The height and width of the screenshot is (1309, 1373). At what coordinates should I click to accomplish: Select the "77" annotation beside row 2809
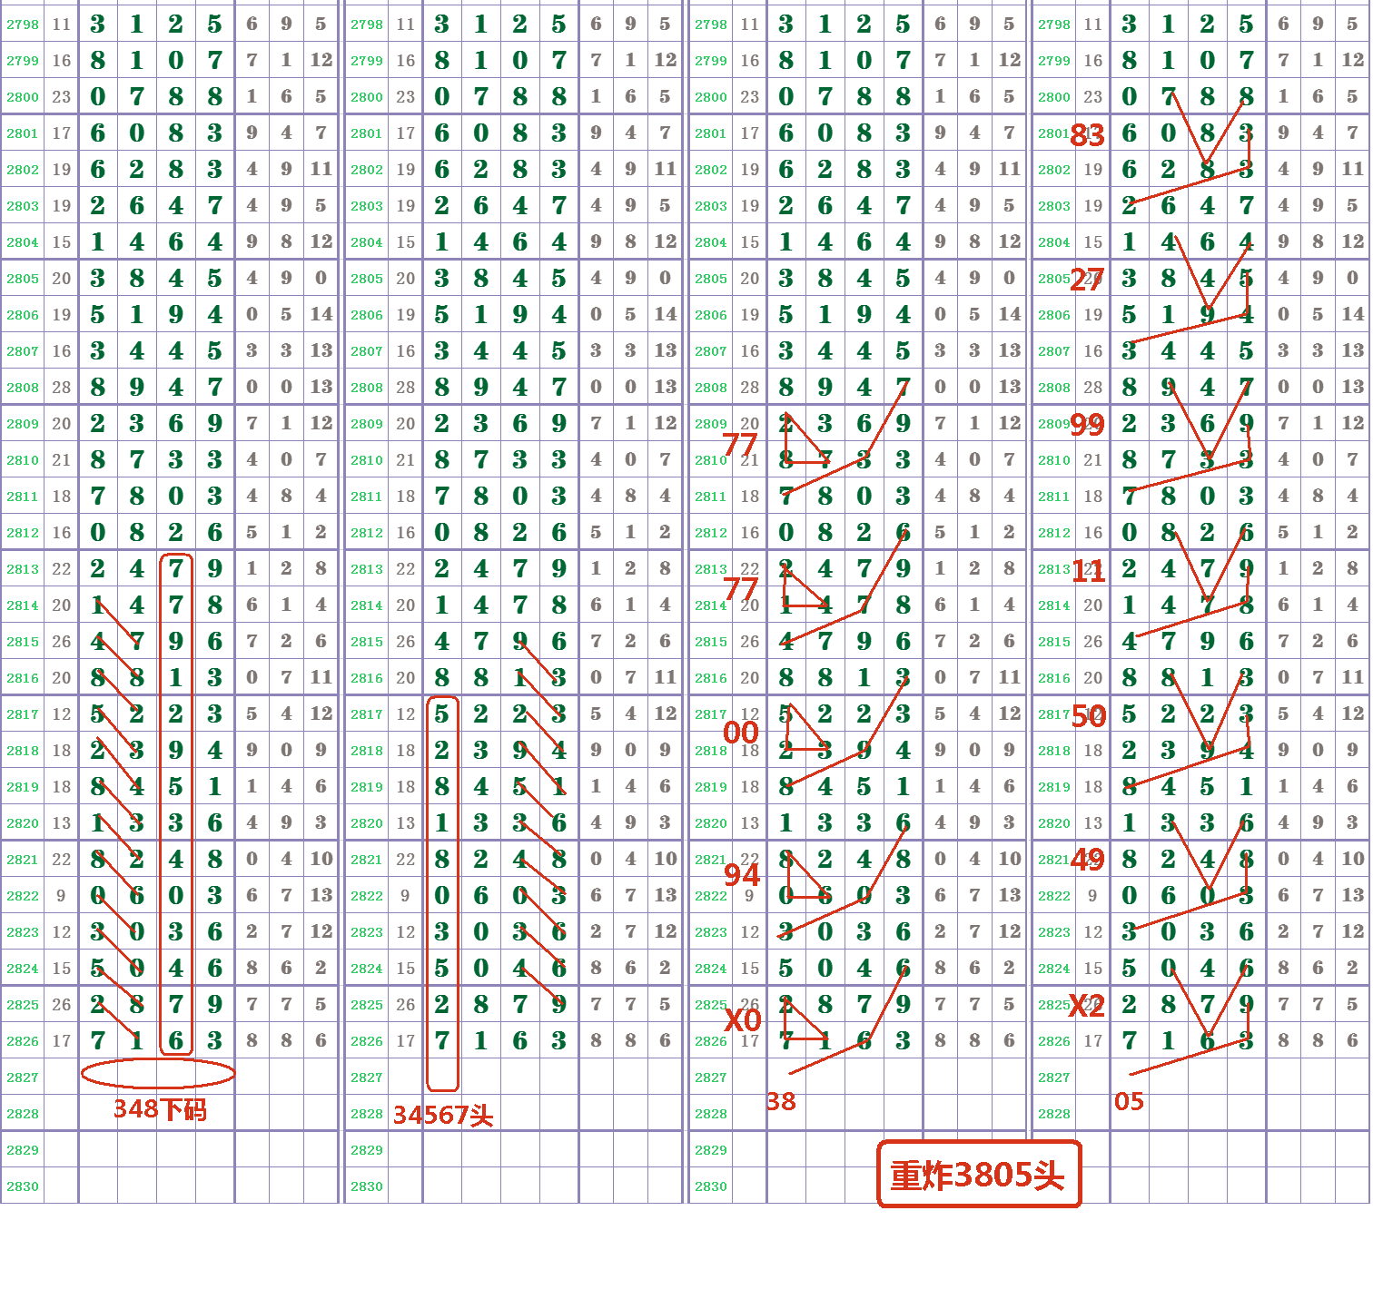pyautogui.click(x=740, y=442)
